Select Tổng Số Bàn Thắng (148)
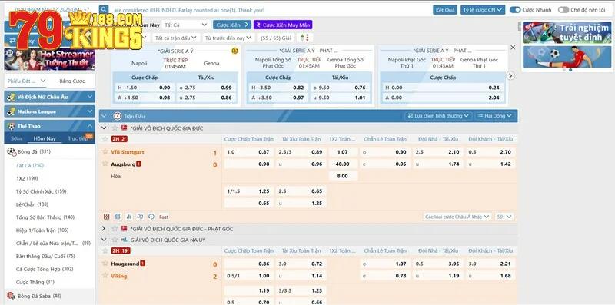This screenshot has height=305, width=615. 45,217
